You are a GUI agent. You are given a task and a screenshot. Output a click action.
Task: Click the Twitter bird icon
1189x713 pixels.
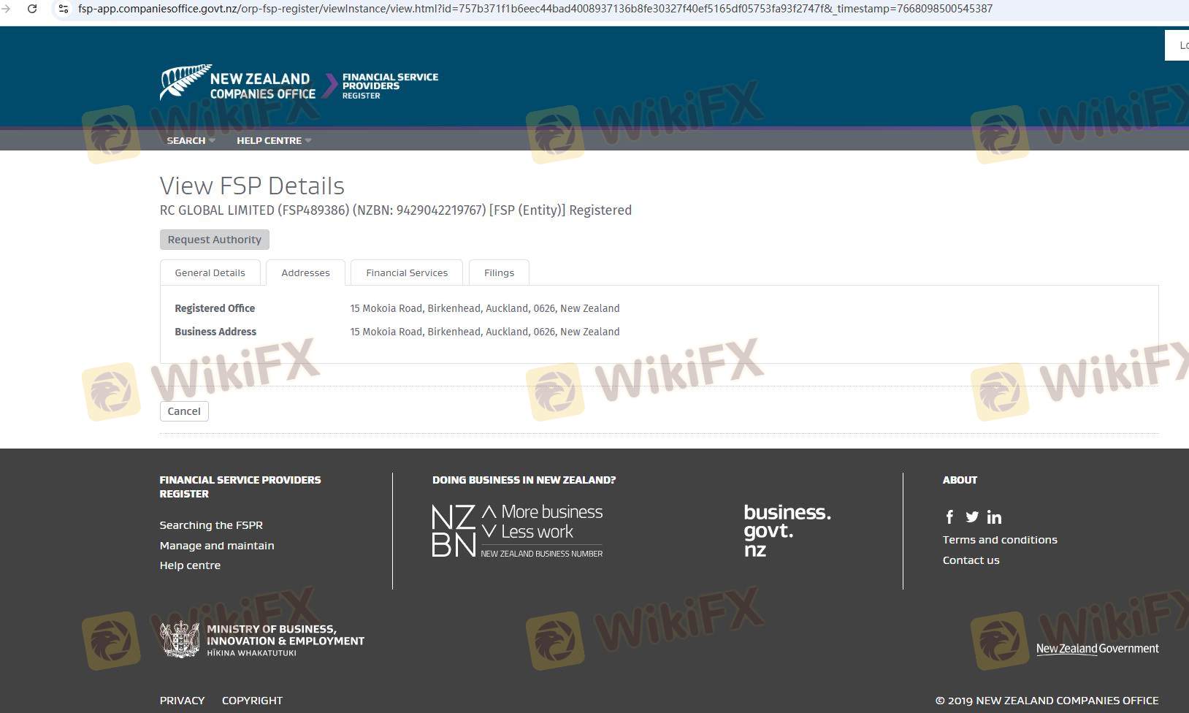[972, 517]
